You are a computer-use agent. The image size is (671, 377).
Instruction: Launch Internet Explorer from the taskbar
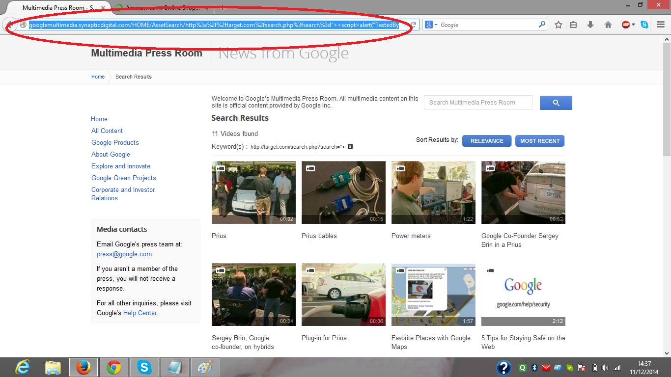(23, 367)
